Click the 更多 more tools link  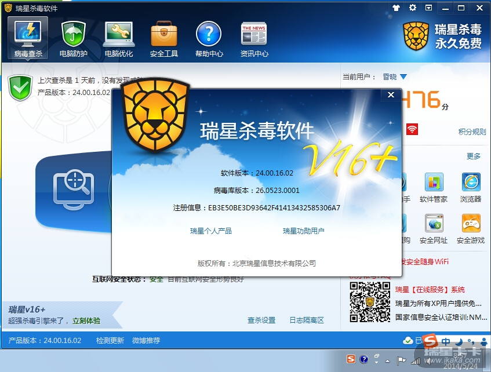[x=474, y=156]
